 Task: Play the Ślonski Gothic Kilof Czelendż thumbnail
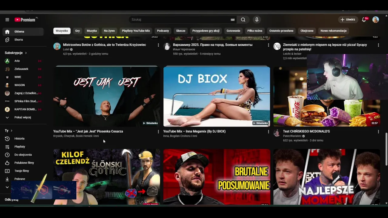[106, 177]
